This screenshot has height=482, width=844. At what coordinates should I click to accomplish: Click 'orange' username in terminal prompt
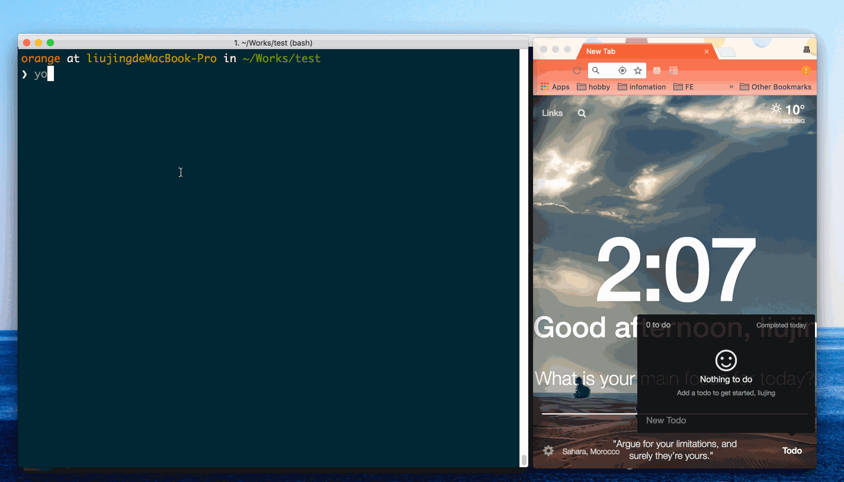click(x=41, y=59)
